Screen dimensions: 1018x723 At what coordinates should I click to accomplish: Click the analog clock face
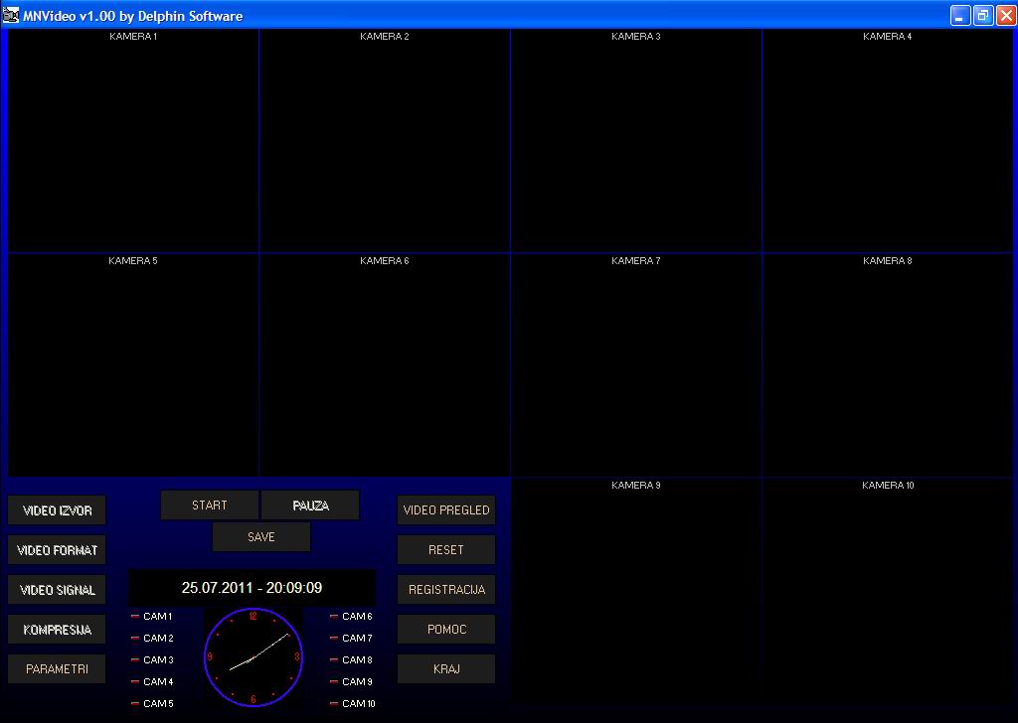pyautogui.click(x=254, y=656)
